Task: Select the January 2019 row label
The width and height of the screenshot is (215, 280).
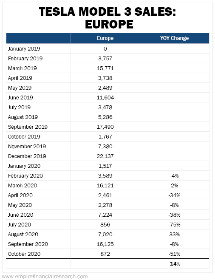Action: (24, 49)
